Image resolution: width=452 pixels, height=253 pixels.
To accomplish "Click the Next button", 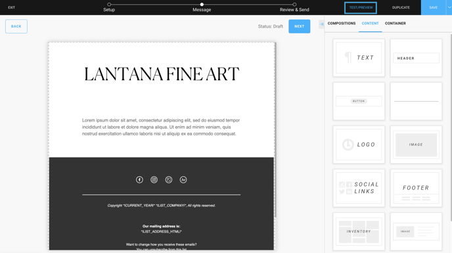I will [x=299, y=26].
